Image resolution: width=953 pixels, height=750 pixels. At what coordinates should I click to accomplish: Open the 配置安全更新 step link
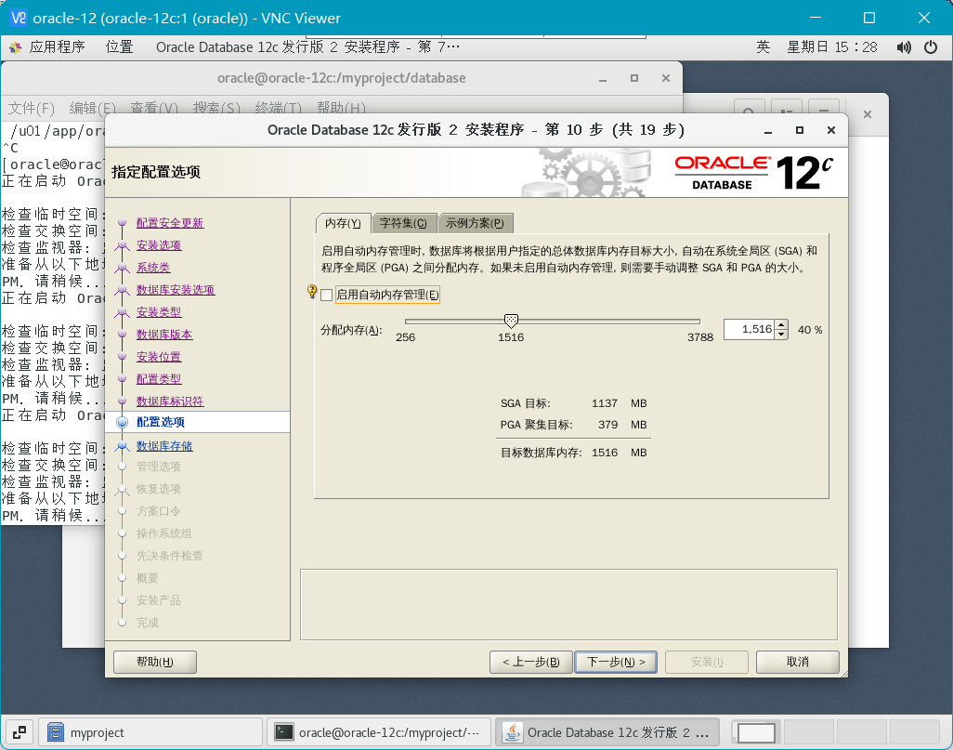170,223
